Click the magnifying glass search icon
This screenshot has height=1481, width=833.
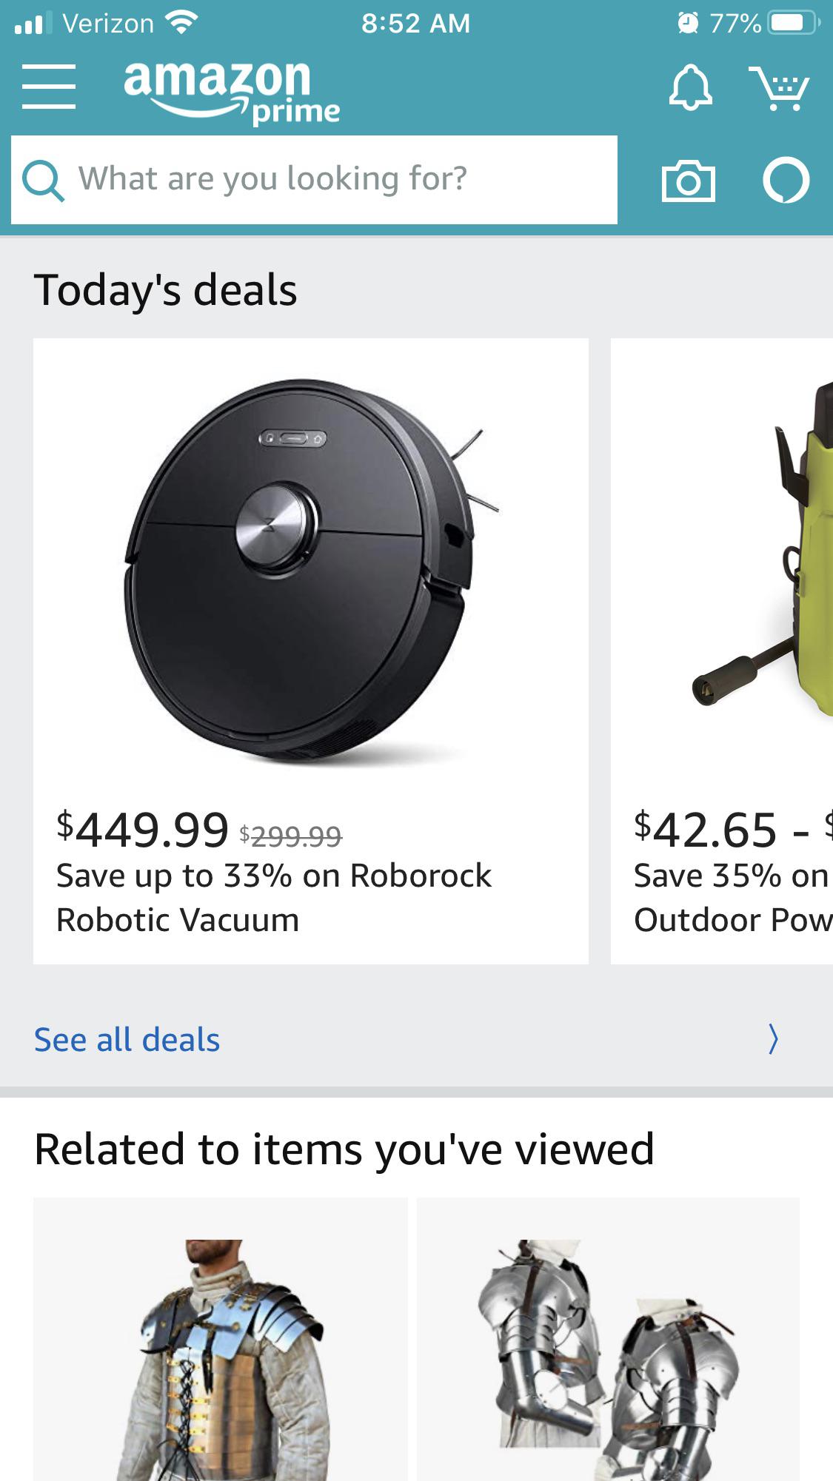[46, 178]
